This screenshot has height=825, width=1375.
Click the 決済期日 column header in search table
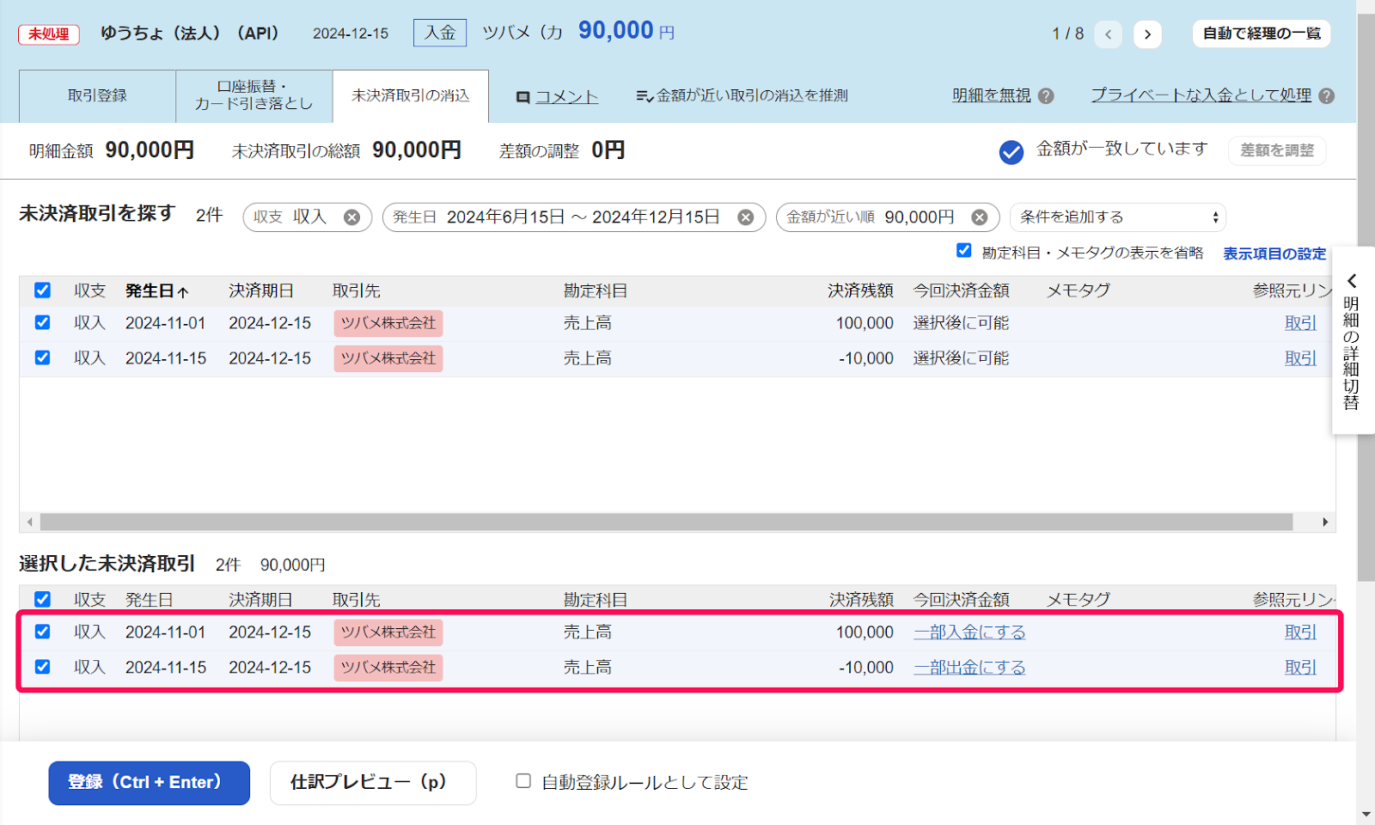click(x=261, y=291)
